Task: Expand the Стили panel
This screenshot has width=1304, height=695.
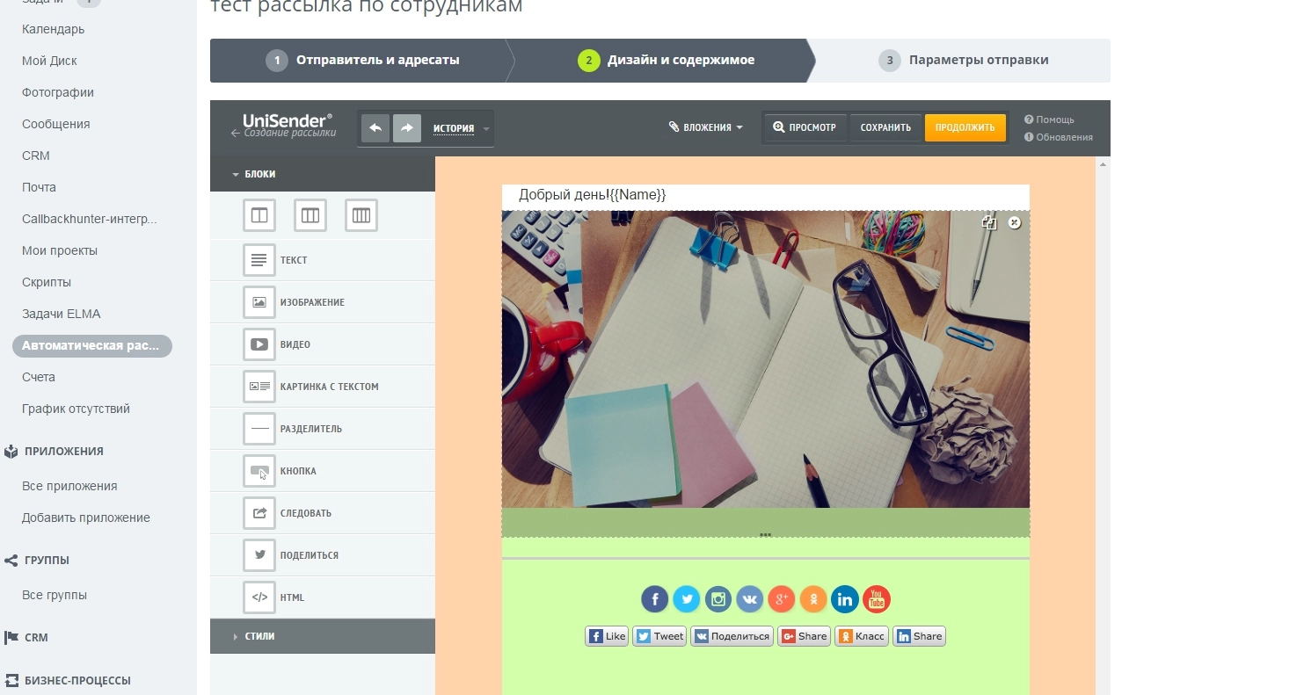Action: pos(259,636)
